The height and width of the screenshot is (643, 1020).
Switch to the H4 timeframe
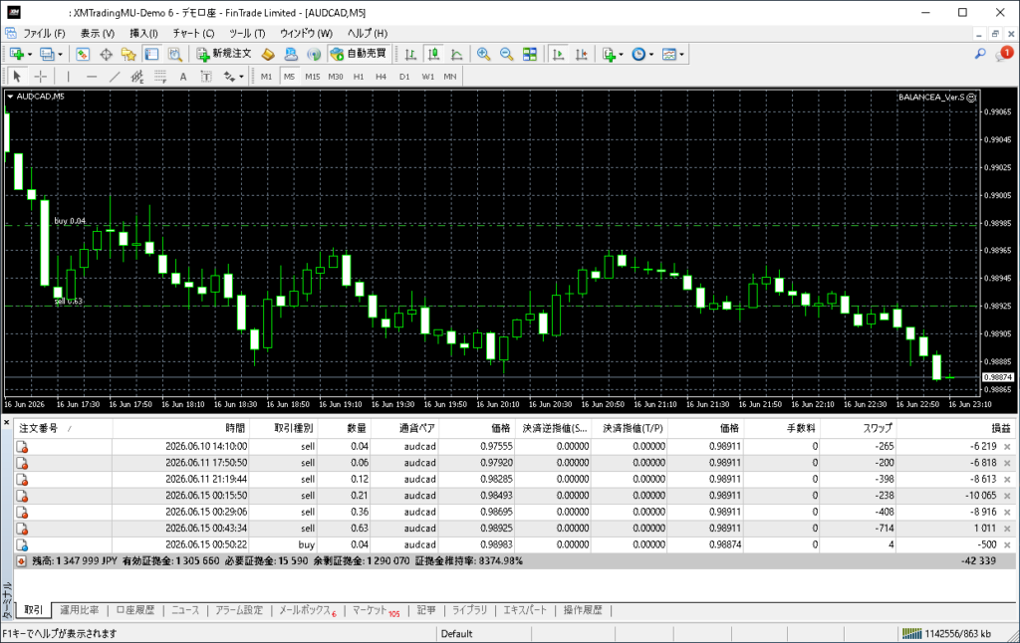(x=381, y=76)
